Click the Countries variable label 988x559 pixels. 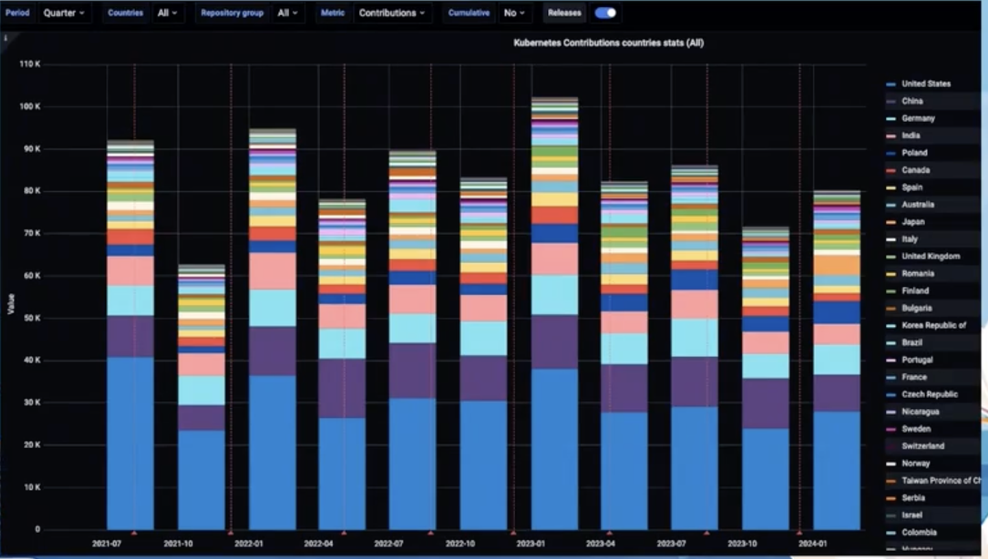point(125,12)
